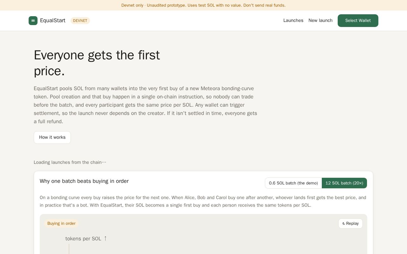This screenshot has height=254, width=407.
Task: Click 'Why one batch beats buying in order' heading
Action: 84,181
